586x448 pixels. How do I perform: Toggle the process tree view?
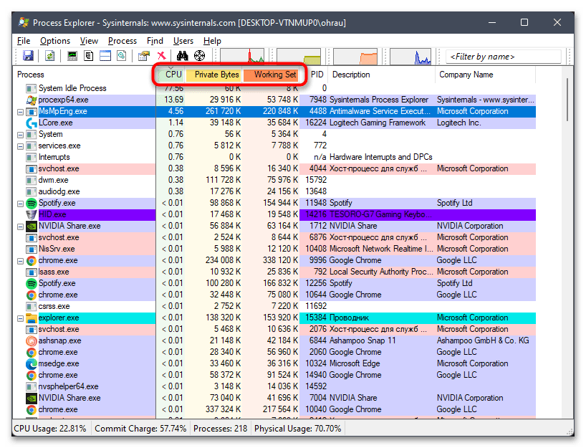(x=87, y=55)
